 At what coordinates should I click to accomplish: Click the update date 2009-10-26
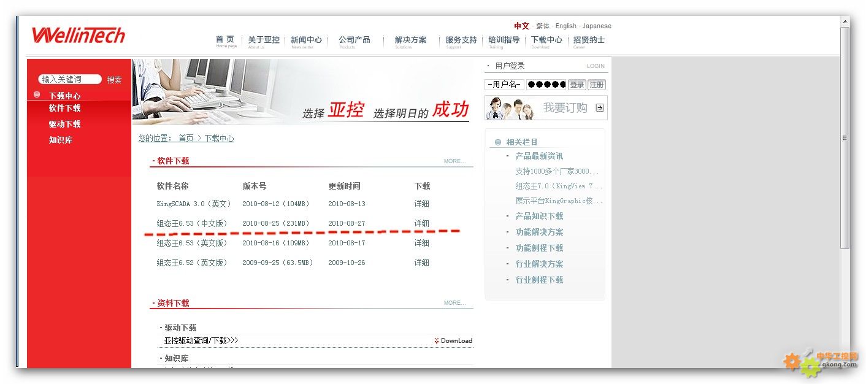tap(347, 263)
